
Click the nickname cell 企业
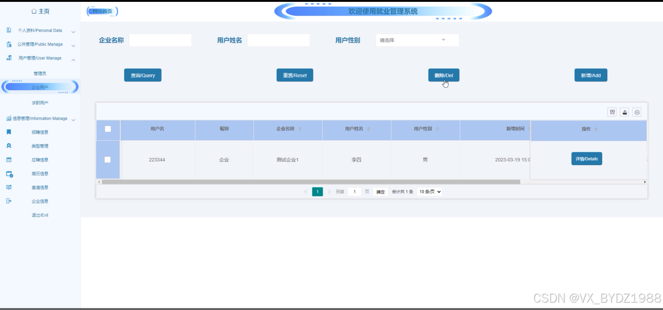(224, 160)
